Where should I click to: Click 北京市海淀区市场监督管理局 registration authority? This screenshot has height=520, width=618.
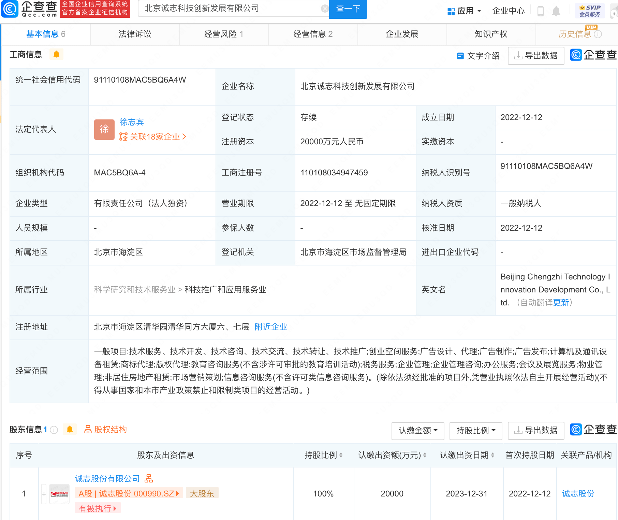pos(353,252)
